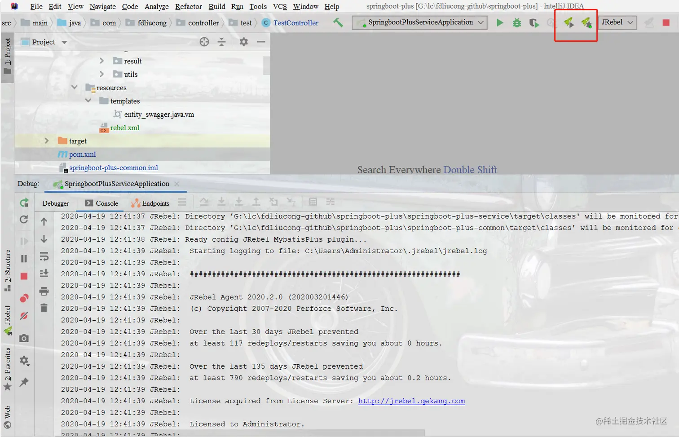The width and height of the screenshot is (679, 437).
Task: Open the JRebel side tool window
Action: (x=7, y=320)
